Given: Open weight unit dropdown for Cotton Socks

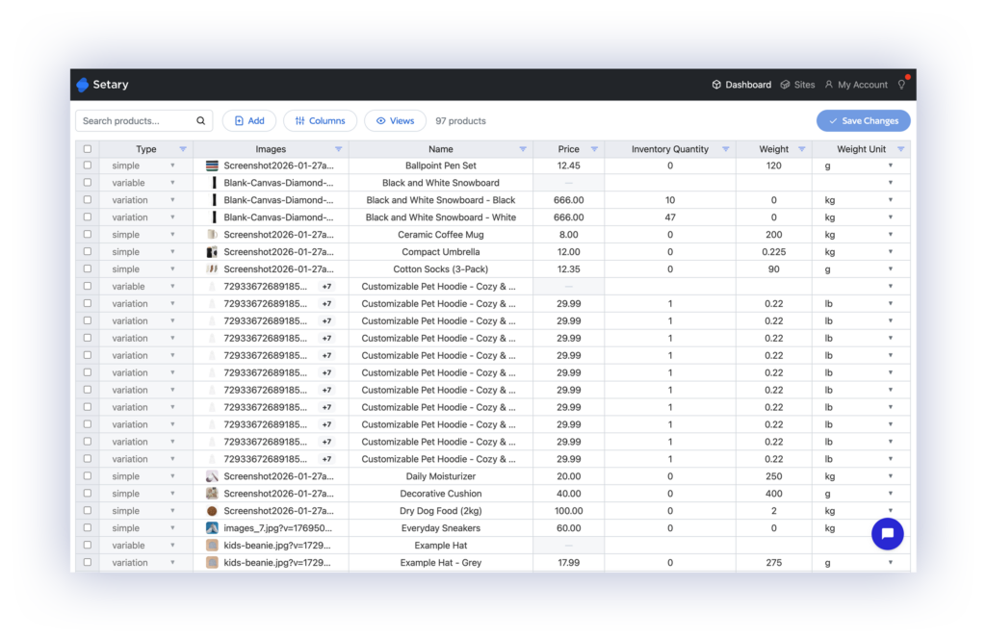Looking at the screenshot, I should coord(891,269).
